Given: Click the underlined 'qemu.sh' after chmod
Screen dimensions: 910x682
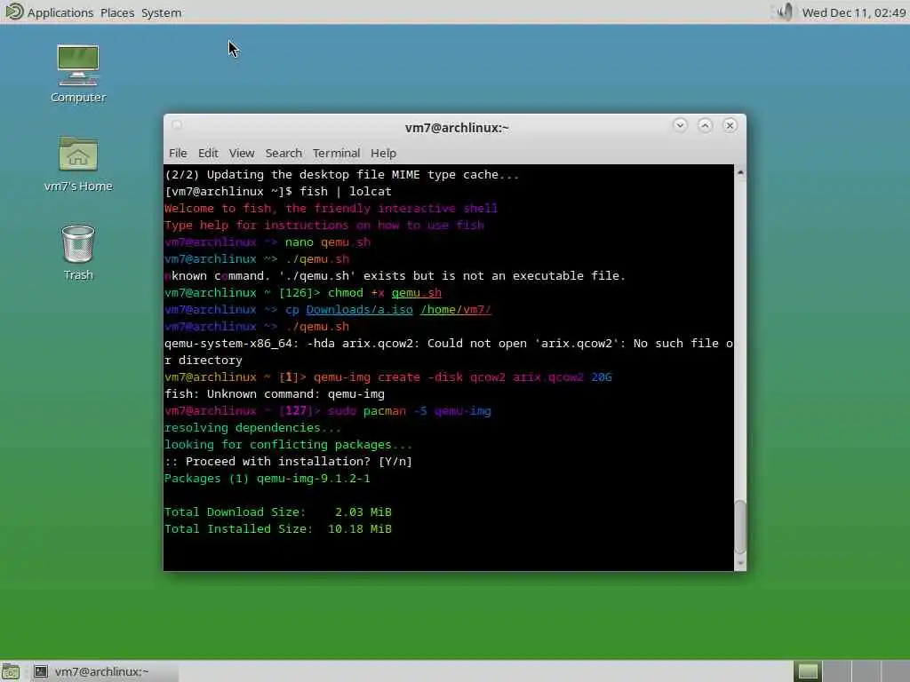Looking at the screenshot, I should tap(416, 293).
